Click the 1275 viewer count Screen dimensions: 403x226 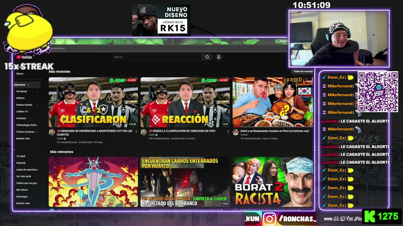coord(388,217)
